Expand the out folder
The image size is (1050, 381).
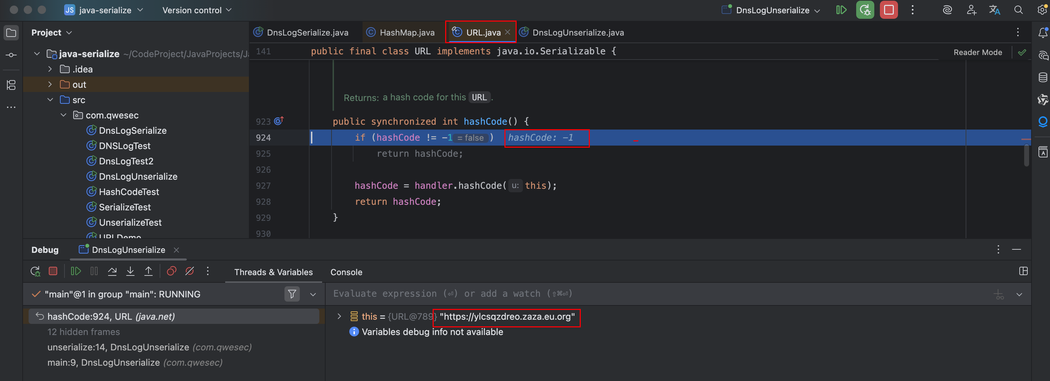pos(50,85)
